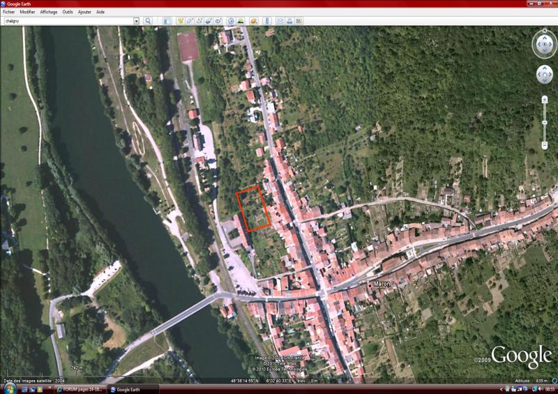The image size is (558, 394).
Task: Open the ruler measuring tool
Action: point(267,21)
